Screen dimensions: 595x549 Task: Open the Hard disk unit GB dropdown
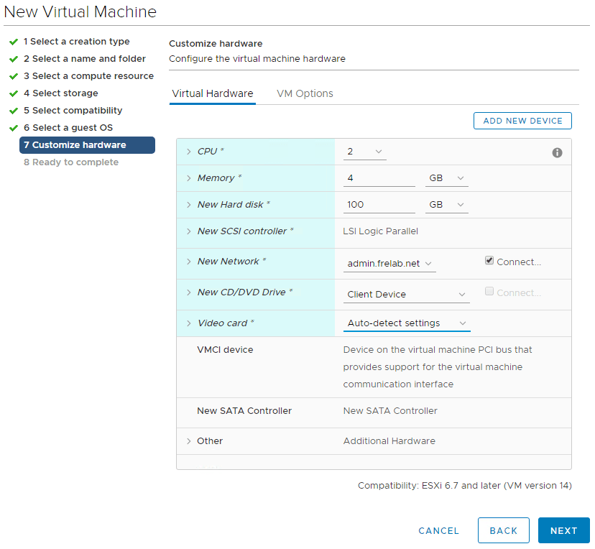(x=447, y=205)
